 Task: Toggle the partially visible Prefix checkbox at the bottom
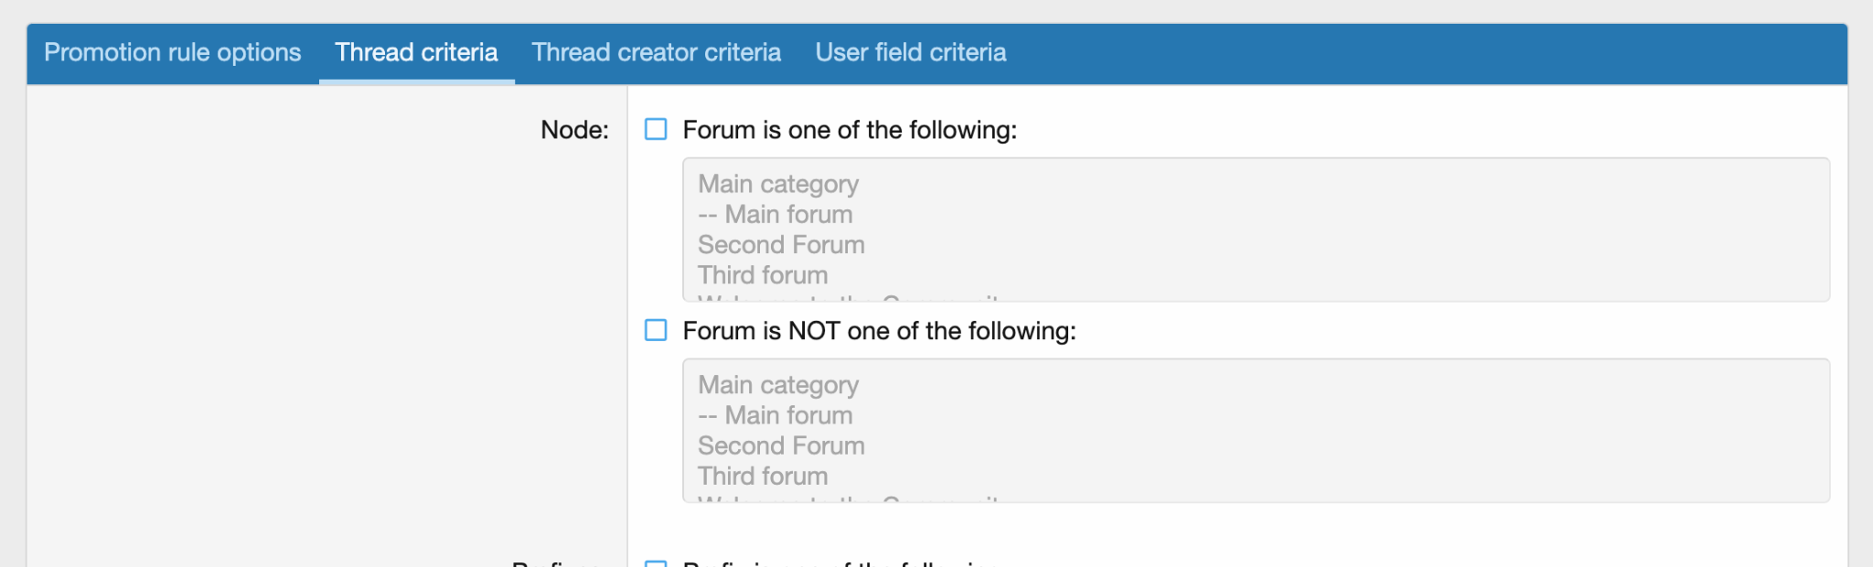(656, 563)
